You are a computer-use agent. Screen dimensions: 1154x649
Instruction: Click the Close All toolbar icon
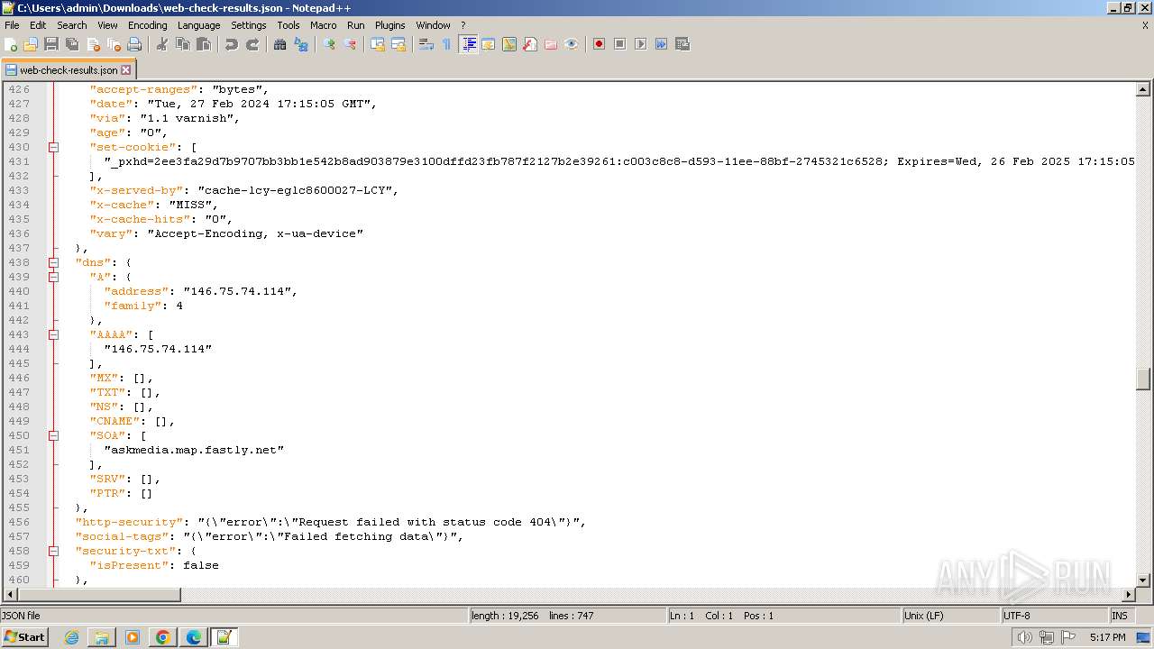114,44
